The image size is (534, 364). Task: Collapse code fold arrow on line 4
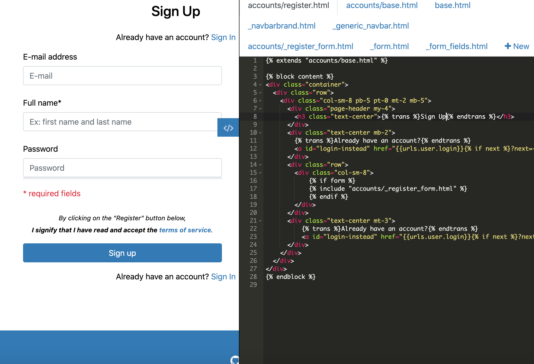tap(260, 85)
